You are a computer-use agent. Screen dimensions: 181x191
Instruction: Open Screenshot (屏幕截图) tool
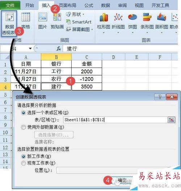coord(80,29)
